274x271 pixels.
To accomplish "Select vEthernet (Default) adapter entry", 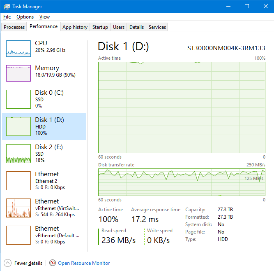I will point(44,235).
